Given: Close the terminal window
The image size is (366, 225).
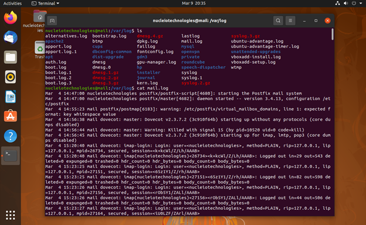Looking at the screenshot, I should pyautogui.click(x=327, y=20).
